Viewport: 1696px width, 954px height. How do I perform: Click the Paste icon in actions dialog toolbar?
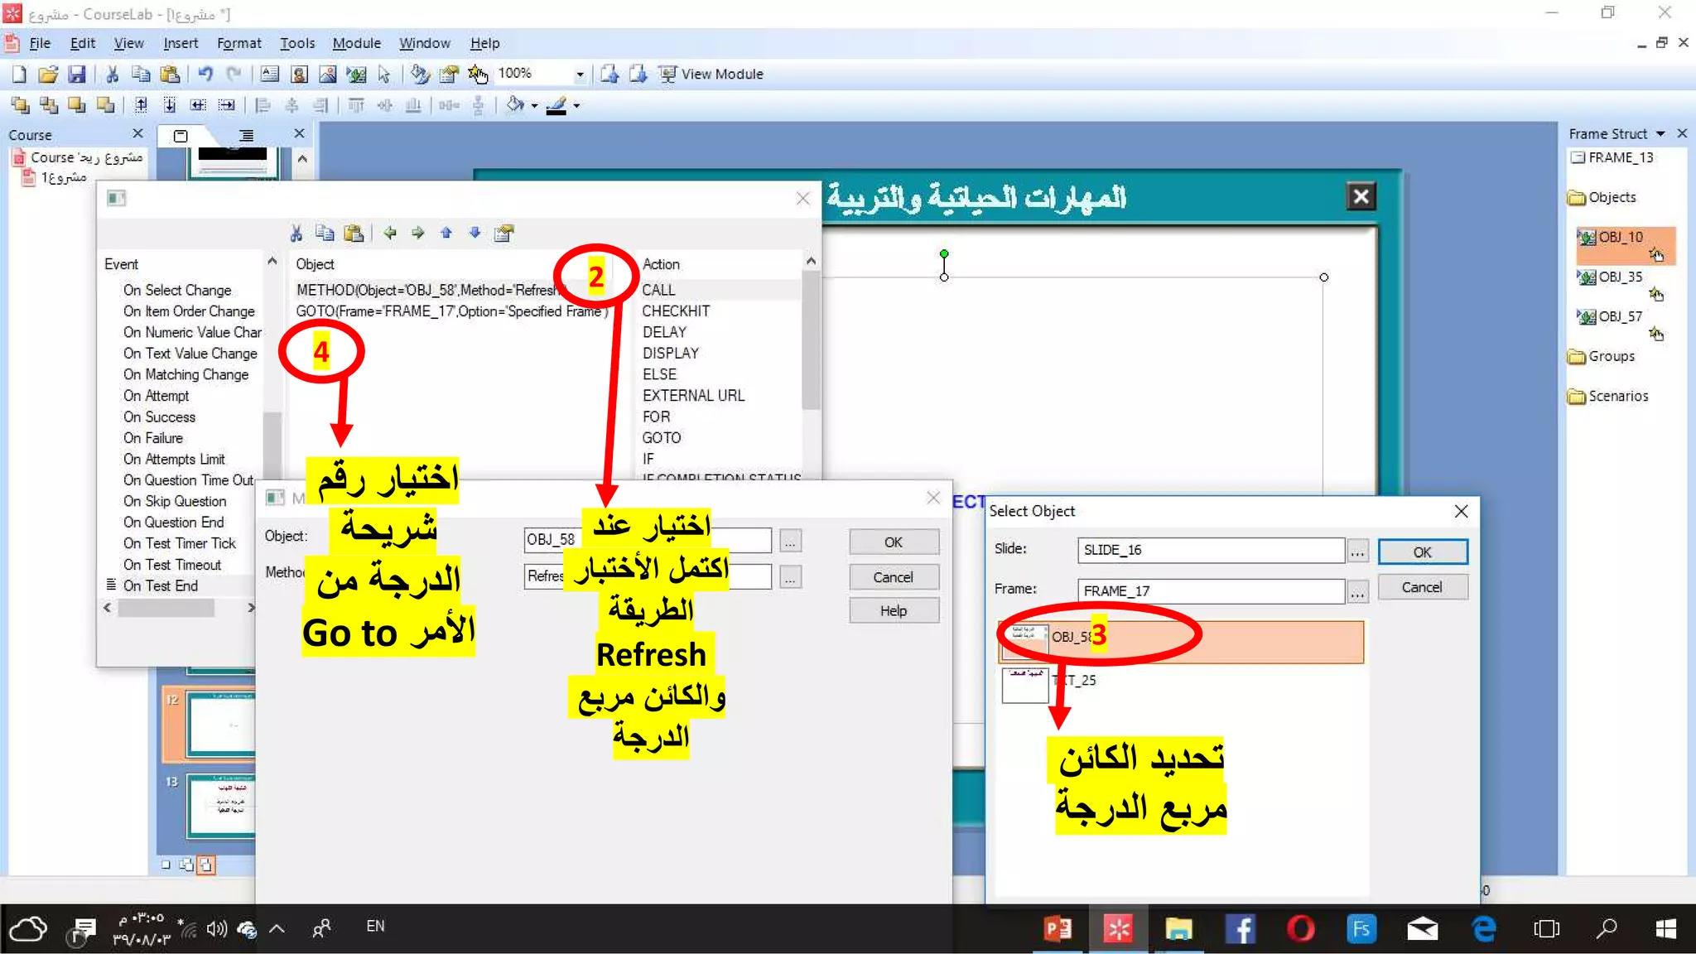coord(354,234)
